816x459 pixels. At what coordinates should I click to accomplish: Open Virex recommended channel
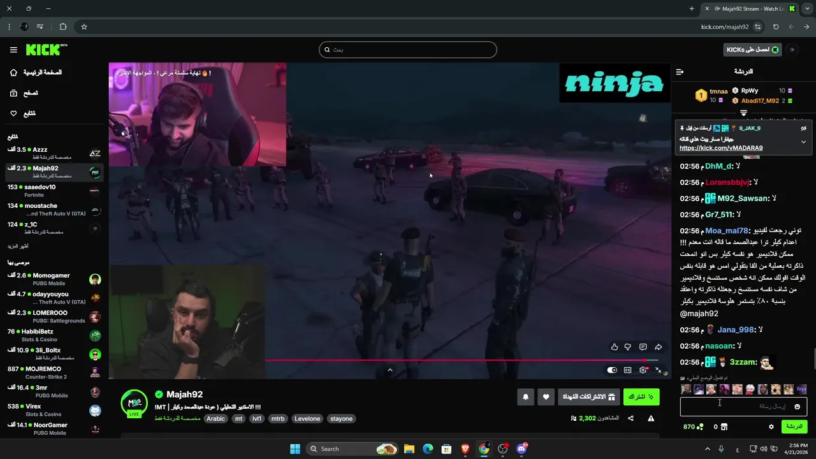pyautogui.click(x=54, y=410)
